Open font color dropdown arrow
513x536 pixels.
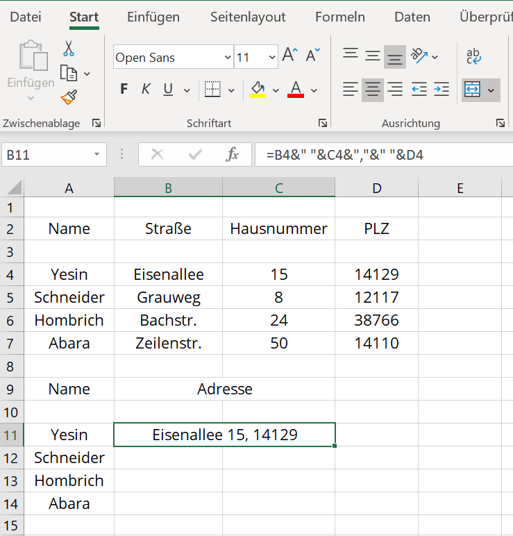coord(314,90)
